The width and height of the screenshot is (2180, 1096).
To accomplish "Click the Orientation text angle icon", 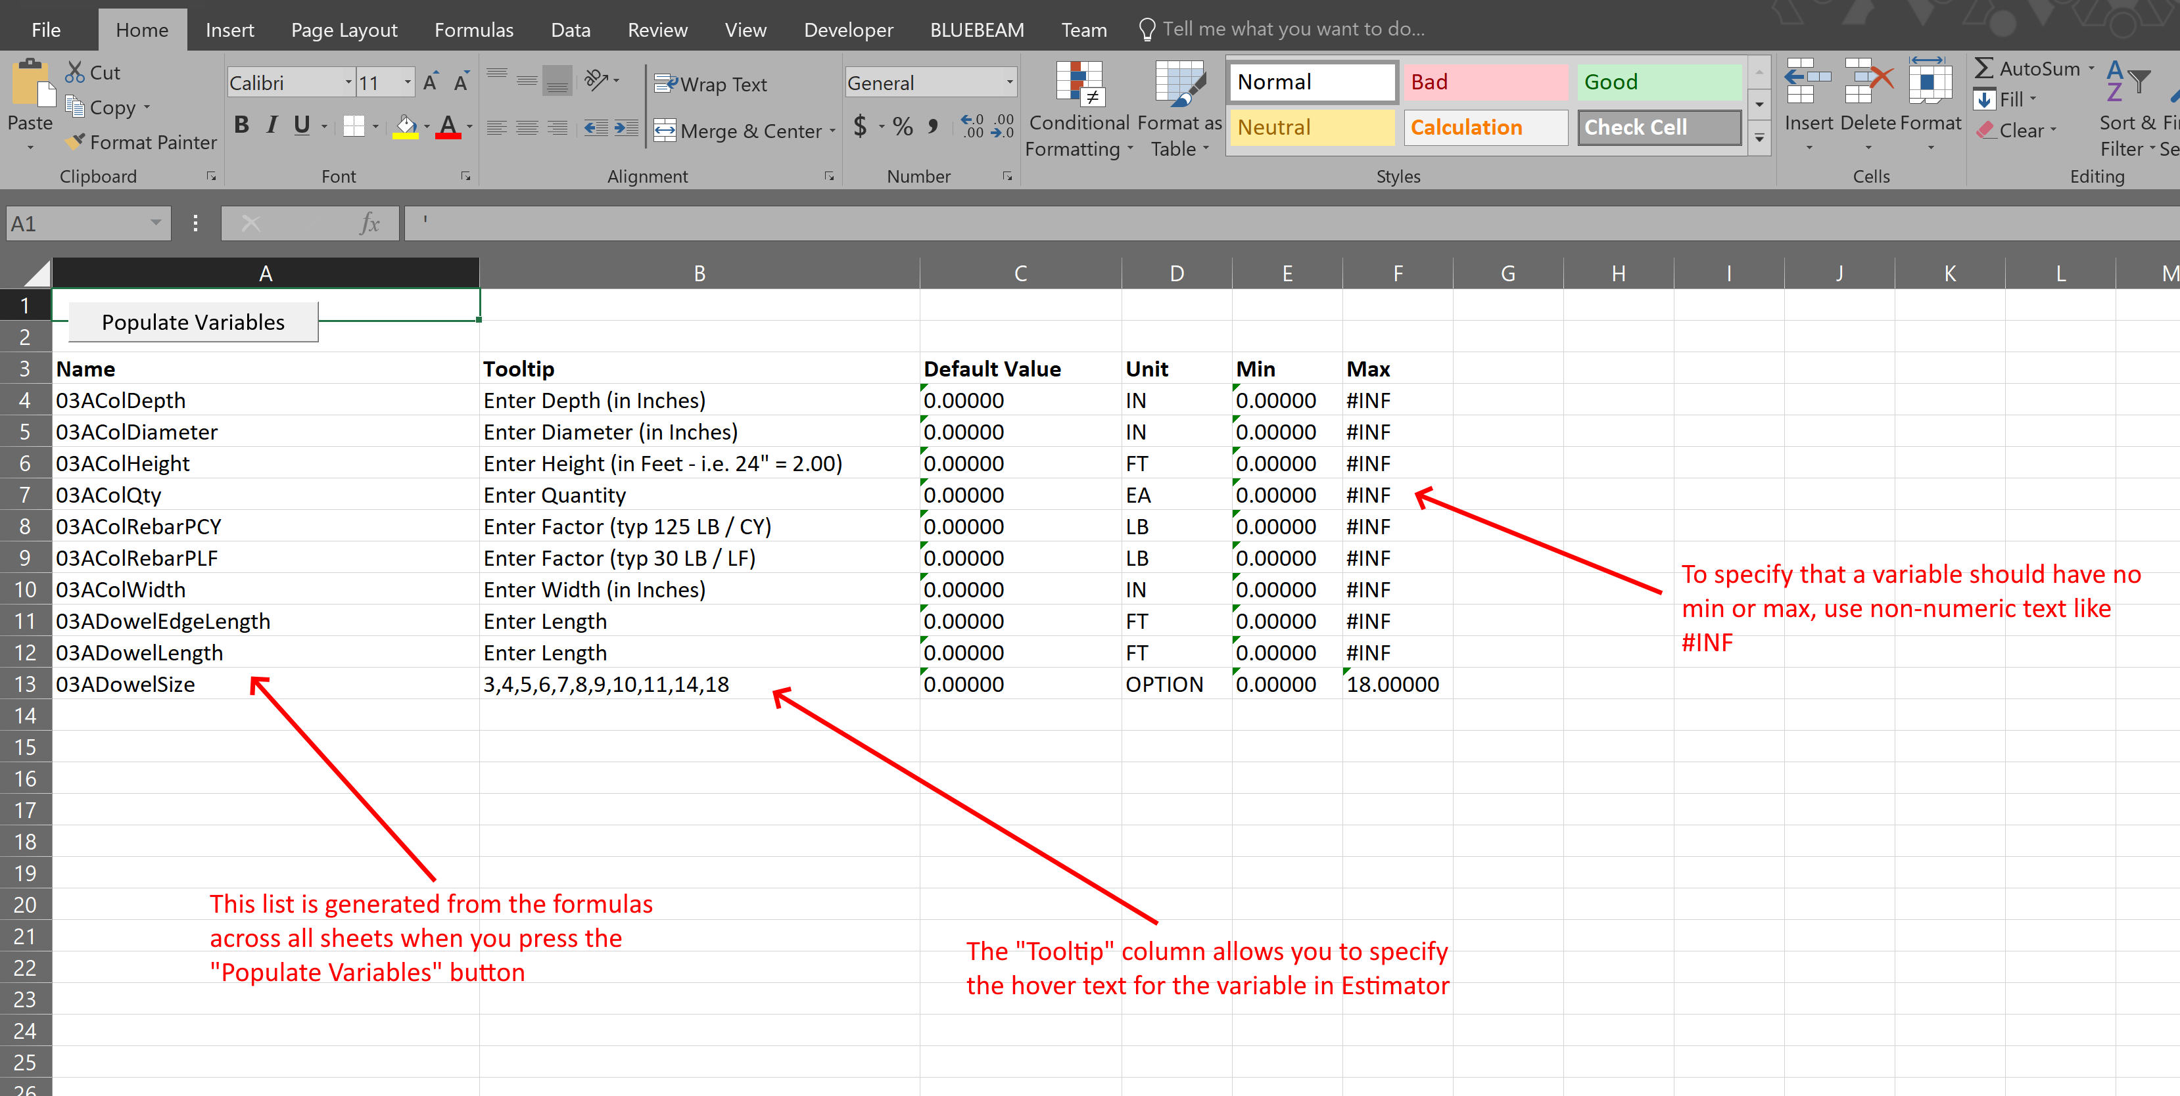I will [597, 80].
